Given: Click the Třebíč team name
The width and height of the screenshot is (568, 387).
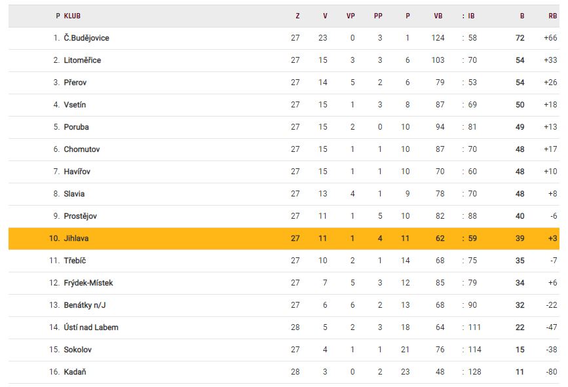Looking at the screenshot, I should 75,261.
